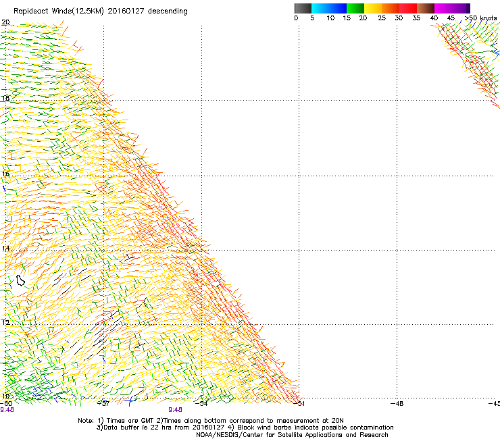The image size is (500, 439).
Task: Click the '35' legend scale label
Action: point(416,18)
